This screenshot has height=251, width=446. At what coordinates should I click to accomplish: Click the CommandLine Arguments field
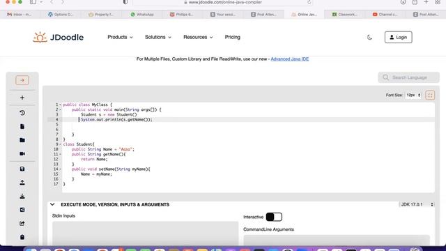(337, 240)
